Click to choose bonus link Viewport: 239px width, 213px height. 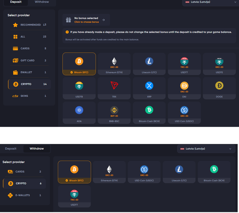pyautogui.click(x=87, y=22)
